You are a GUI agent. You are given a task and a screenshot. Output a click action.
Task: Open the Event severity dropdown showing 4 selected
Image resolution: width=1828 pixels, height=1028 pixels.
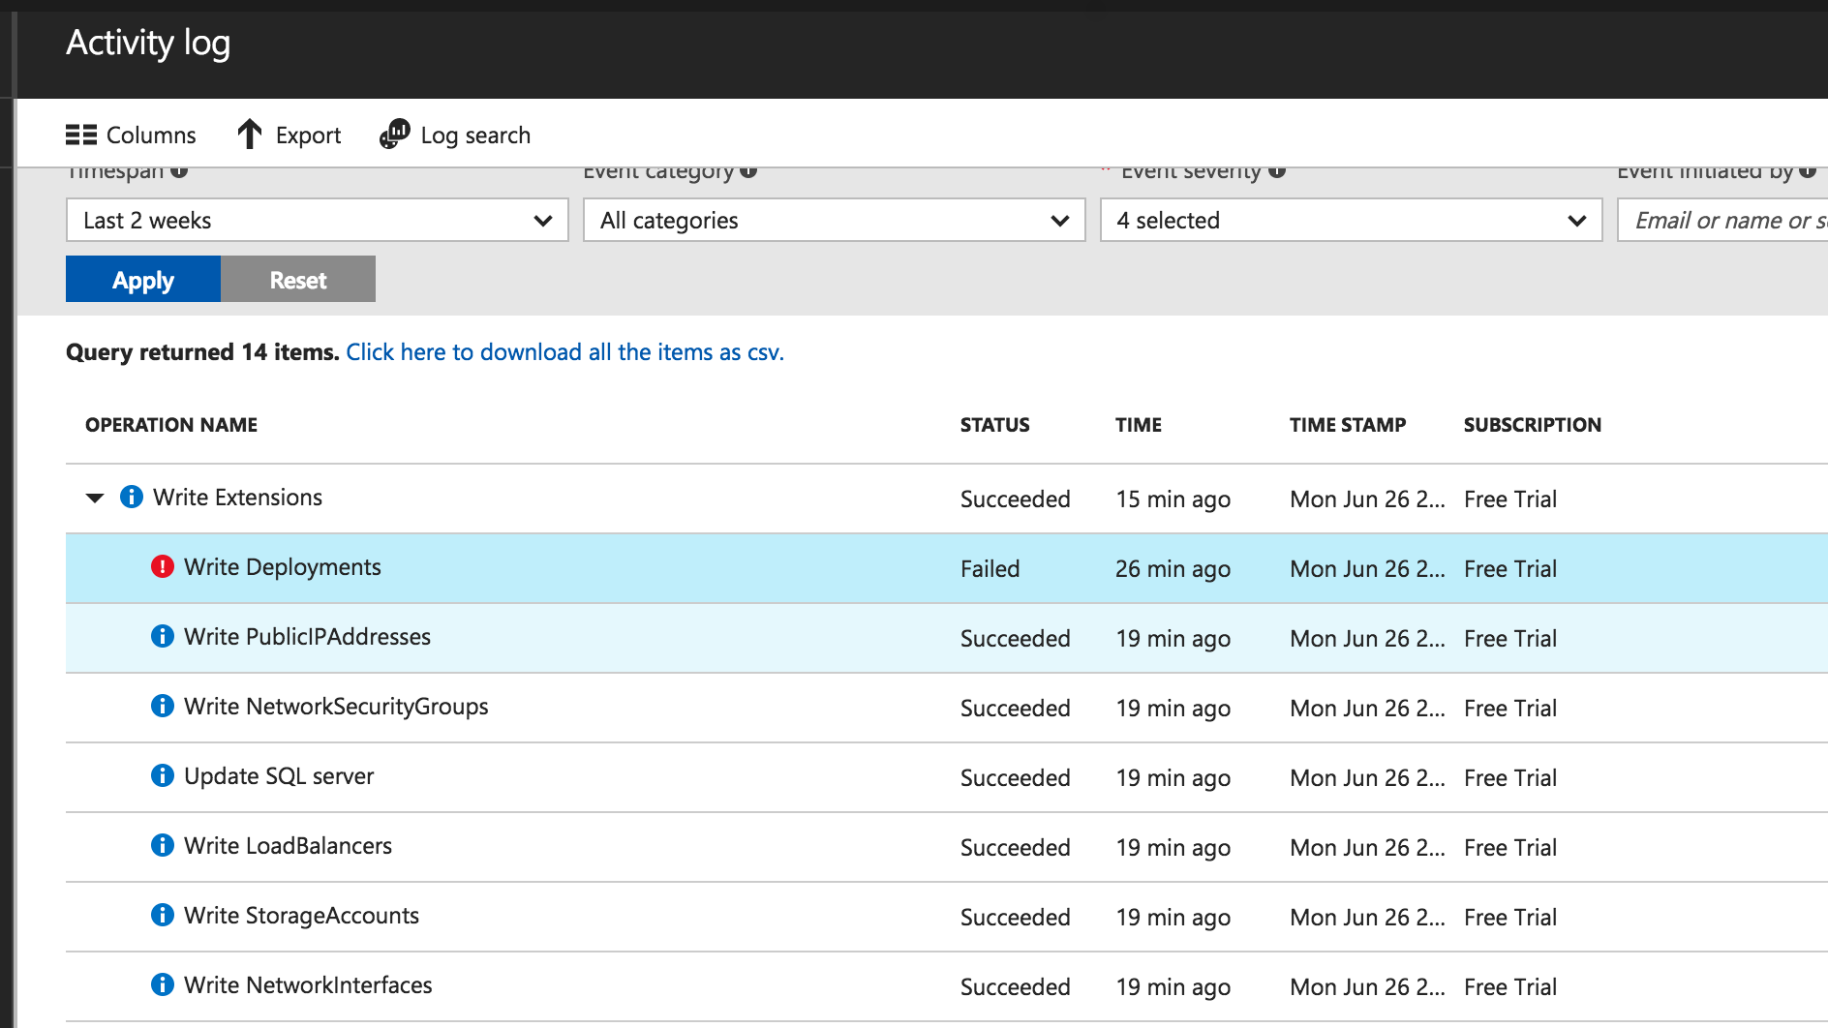coord(1351,220)
